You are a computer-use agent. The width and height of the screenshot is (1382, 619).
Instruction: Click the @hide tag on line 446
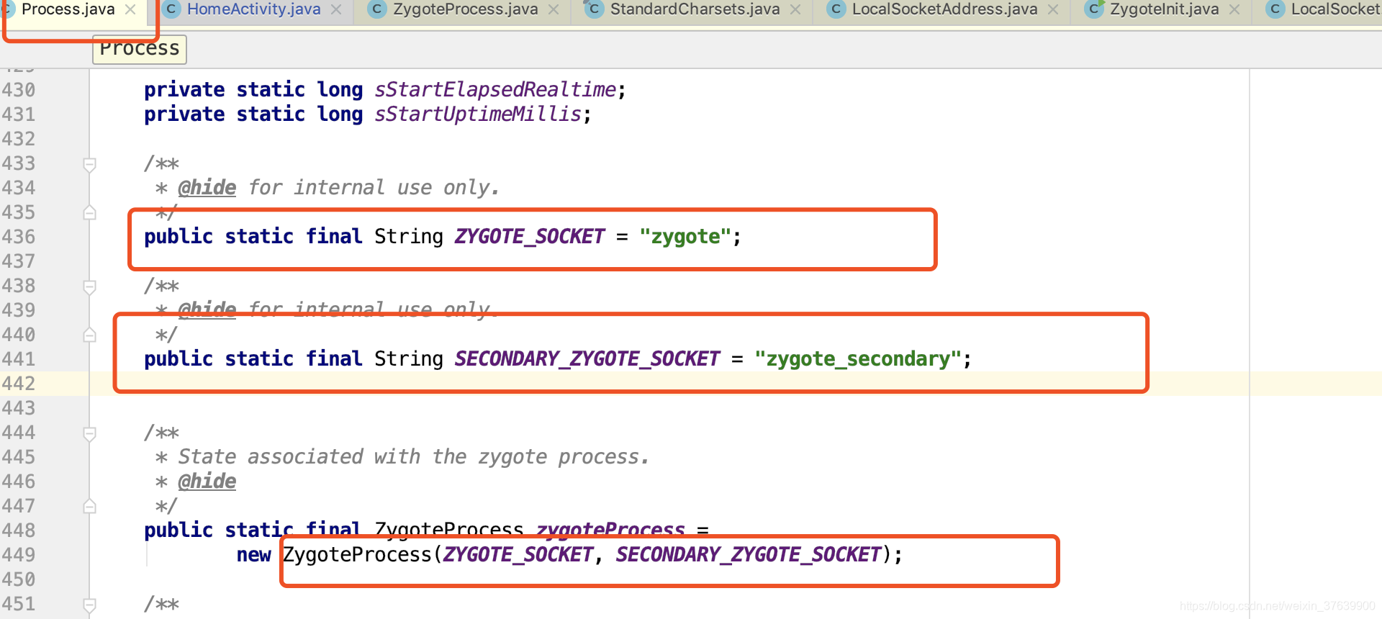[207, 482]
